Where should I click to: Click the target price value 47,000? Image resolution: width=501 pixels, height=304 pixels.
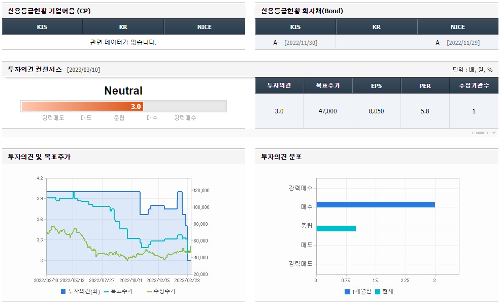pos(328,111)
